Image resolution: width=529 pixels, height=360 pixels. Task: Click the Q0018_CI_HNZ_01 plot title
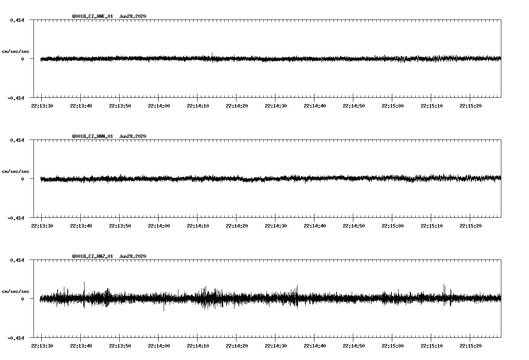[93, 256]
